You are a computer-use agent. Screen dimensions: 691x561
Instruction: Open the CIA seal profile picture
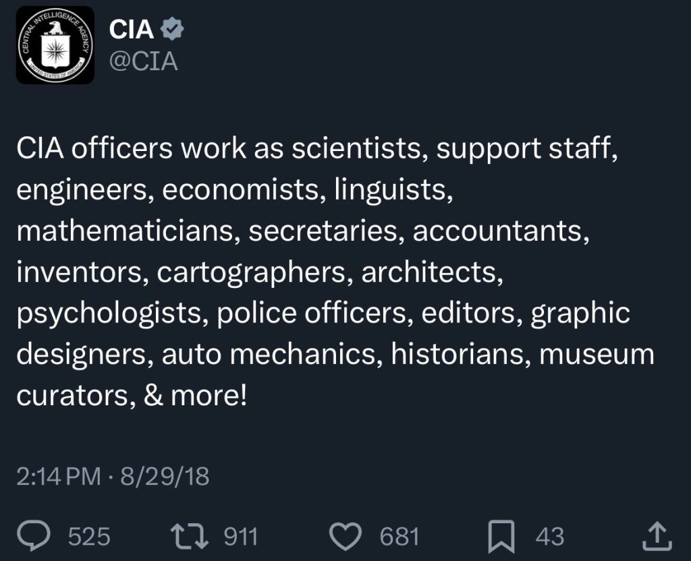point(55,45)
